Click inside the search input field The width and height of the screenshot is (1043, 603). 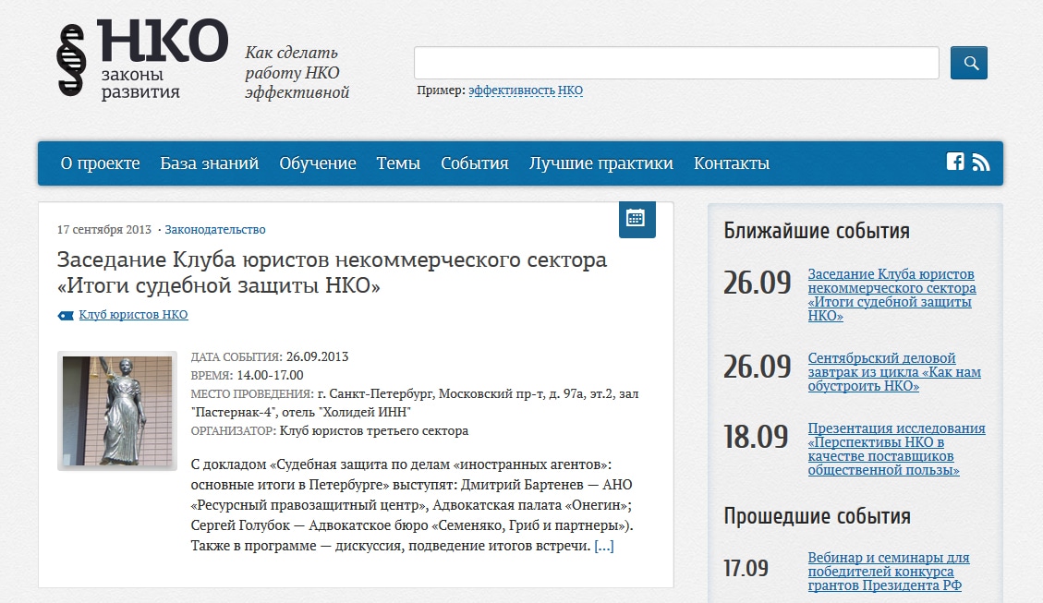pyautogui.click(x=675, y=63)
